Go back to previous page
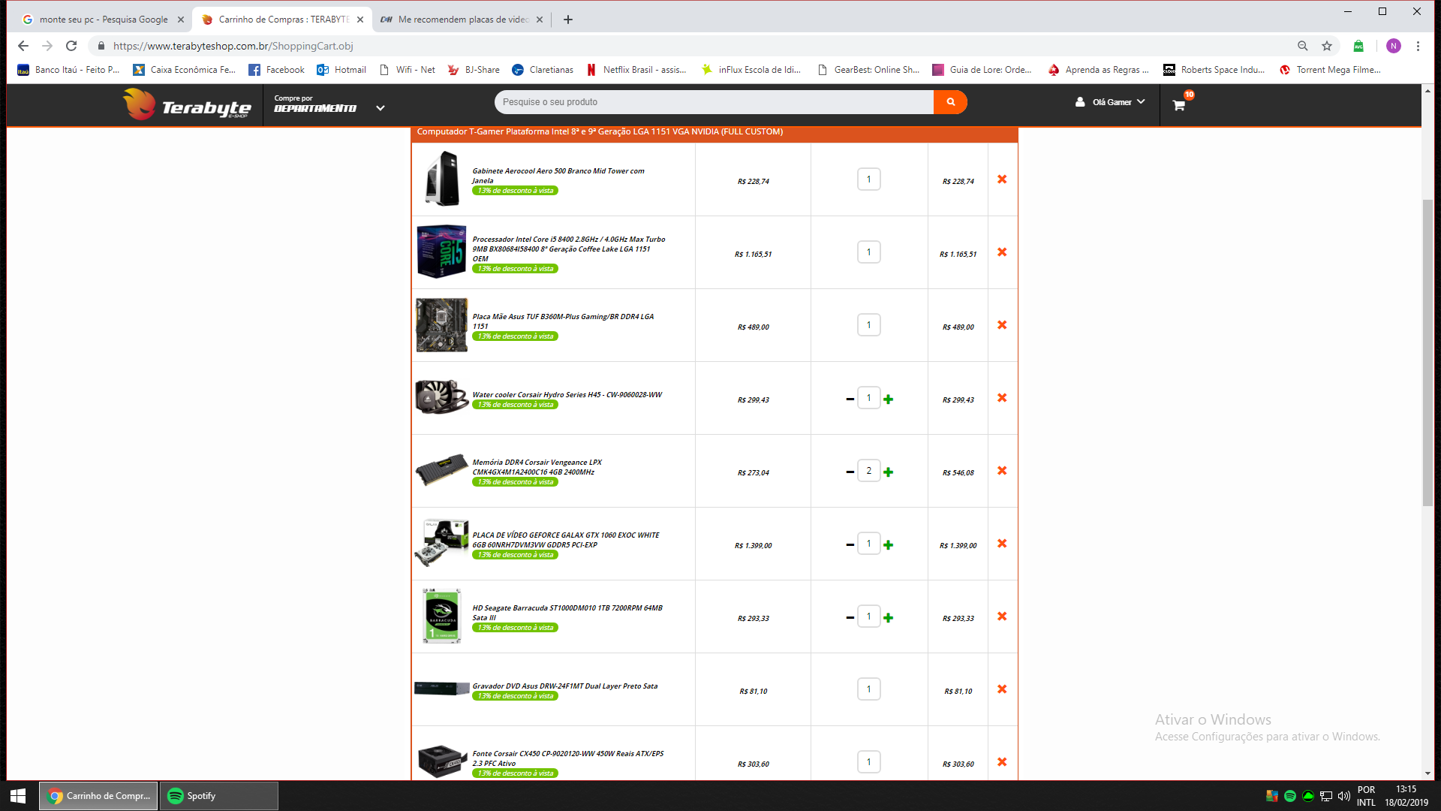Image resolution: width=1441 pixels, height=811 pixels. (x=23, y=46)
